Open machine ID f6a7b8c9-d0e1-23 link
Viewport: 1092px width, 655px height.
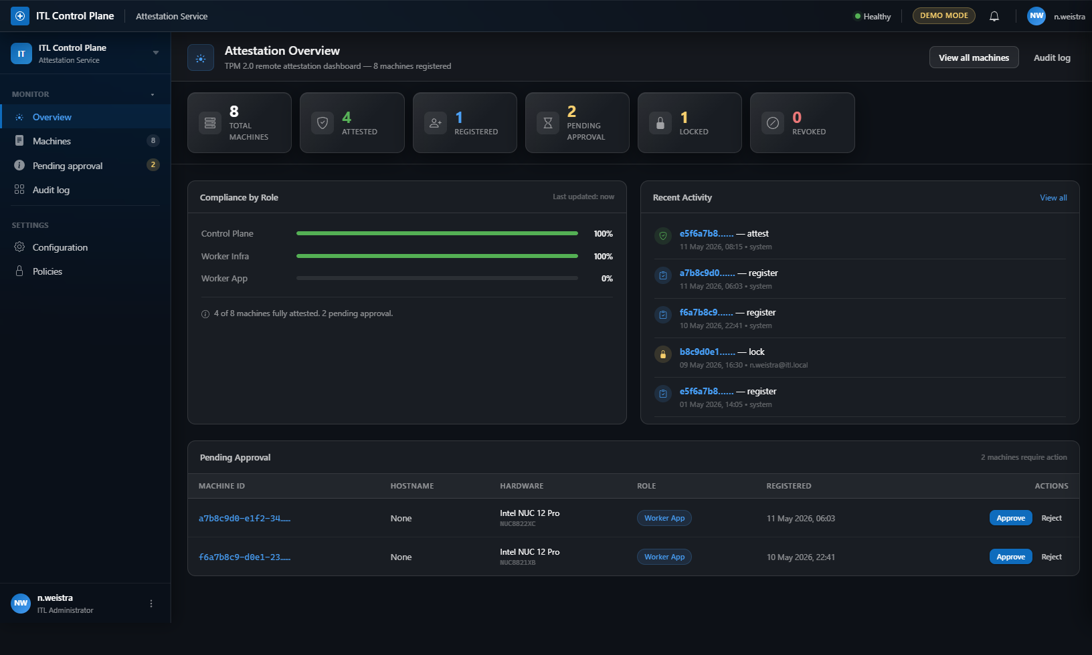click(244, 557)
